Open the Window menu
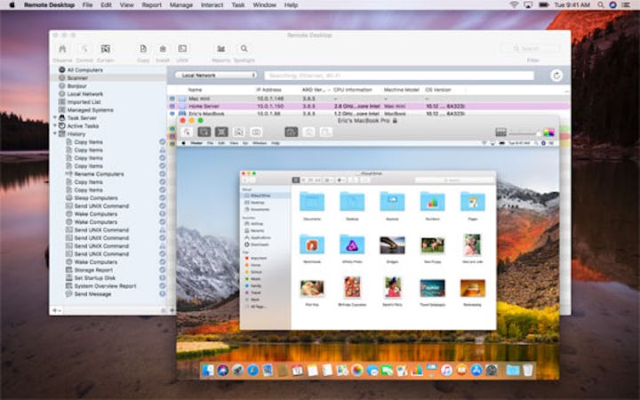This screenshot has width=640, height=400. point(265,5)
